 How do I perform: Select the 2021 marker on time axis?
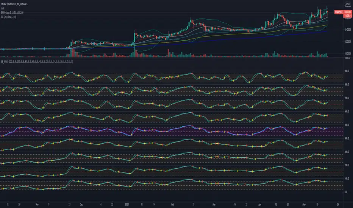click(127, 204)
